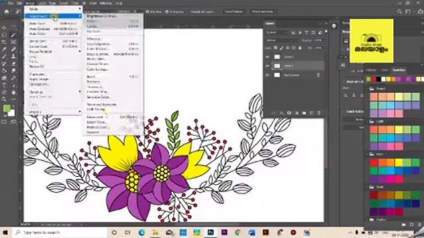Toggle the Contiguous checkbox

coord(167,12)
